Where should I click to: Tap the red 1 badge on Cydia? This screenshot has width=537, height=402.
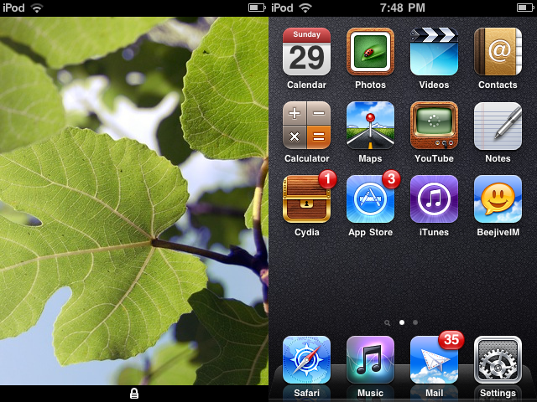[327, 178]
